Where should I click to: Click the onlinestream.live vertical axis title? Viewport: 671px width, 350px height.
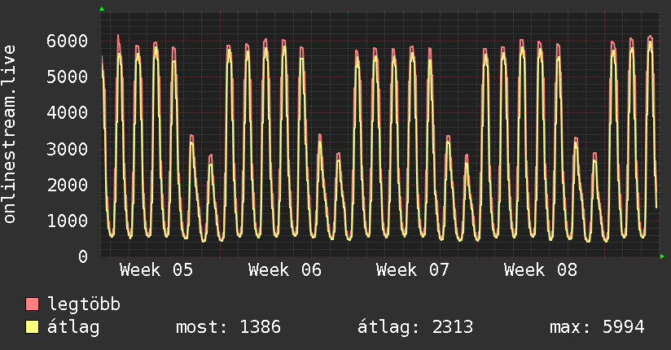[x=10, y=134]
